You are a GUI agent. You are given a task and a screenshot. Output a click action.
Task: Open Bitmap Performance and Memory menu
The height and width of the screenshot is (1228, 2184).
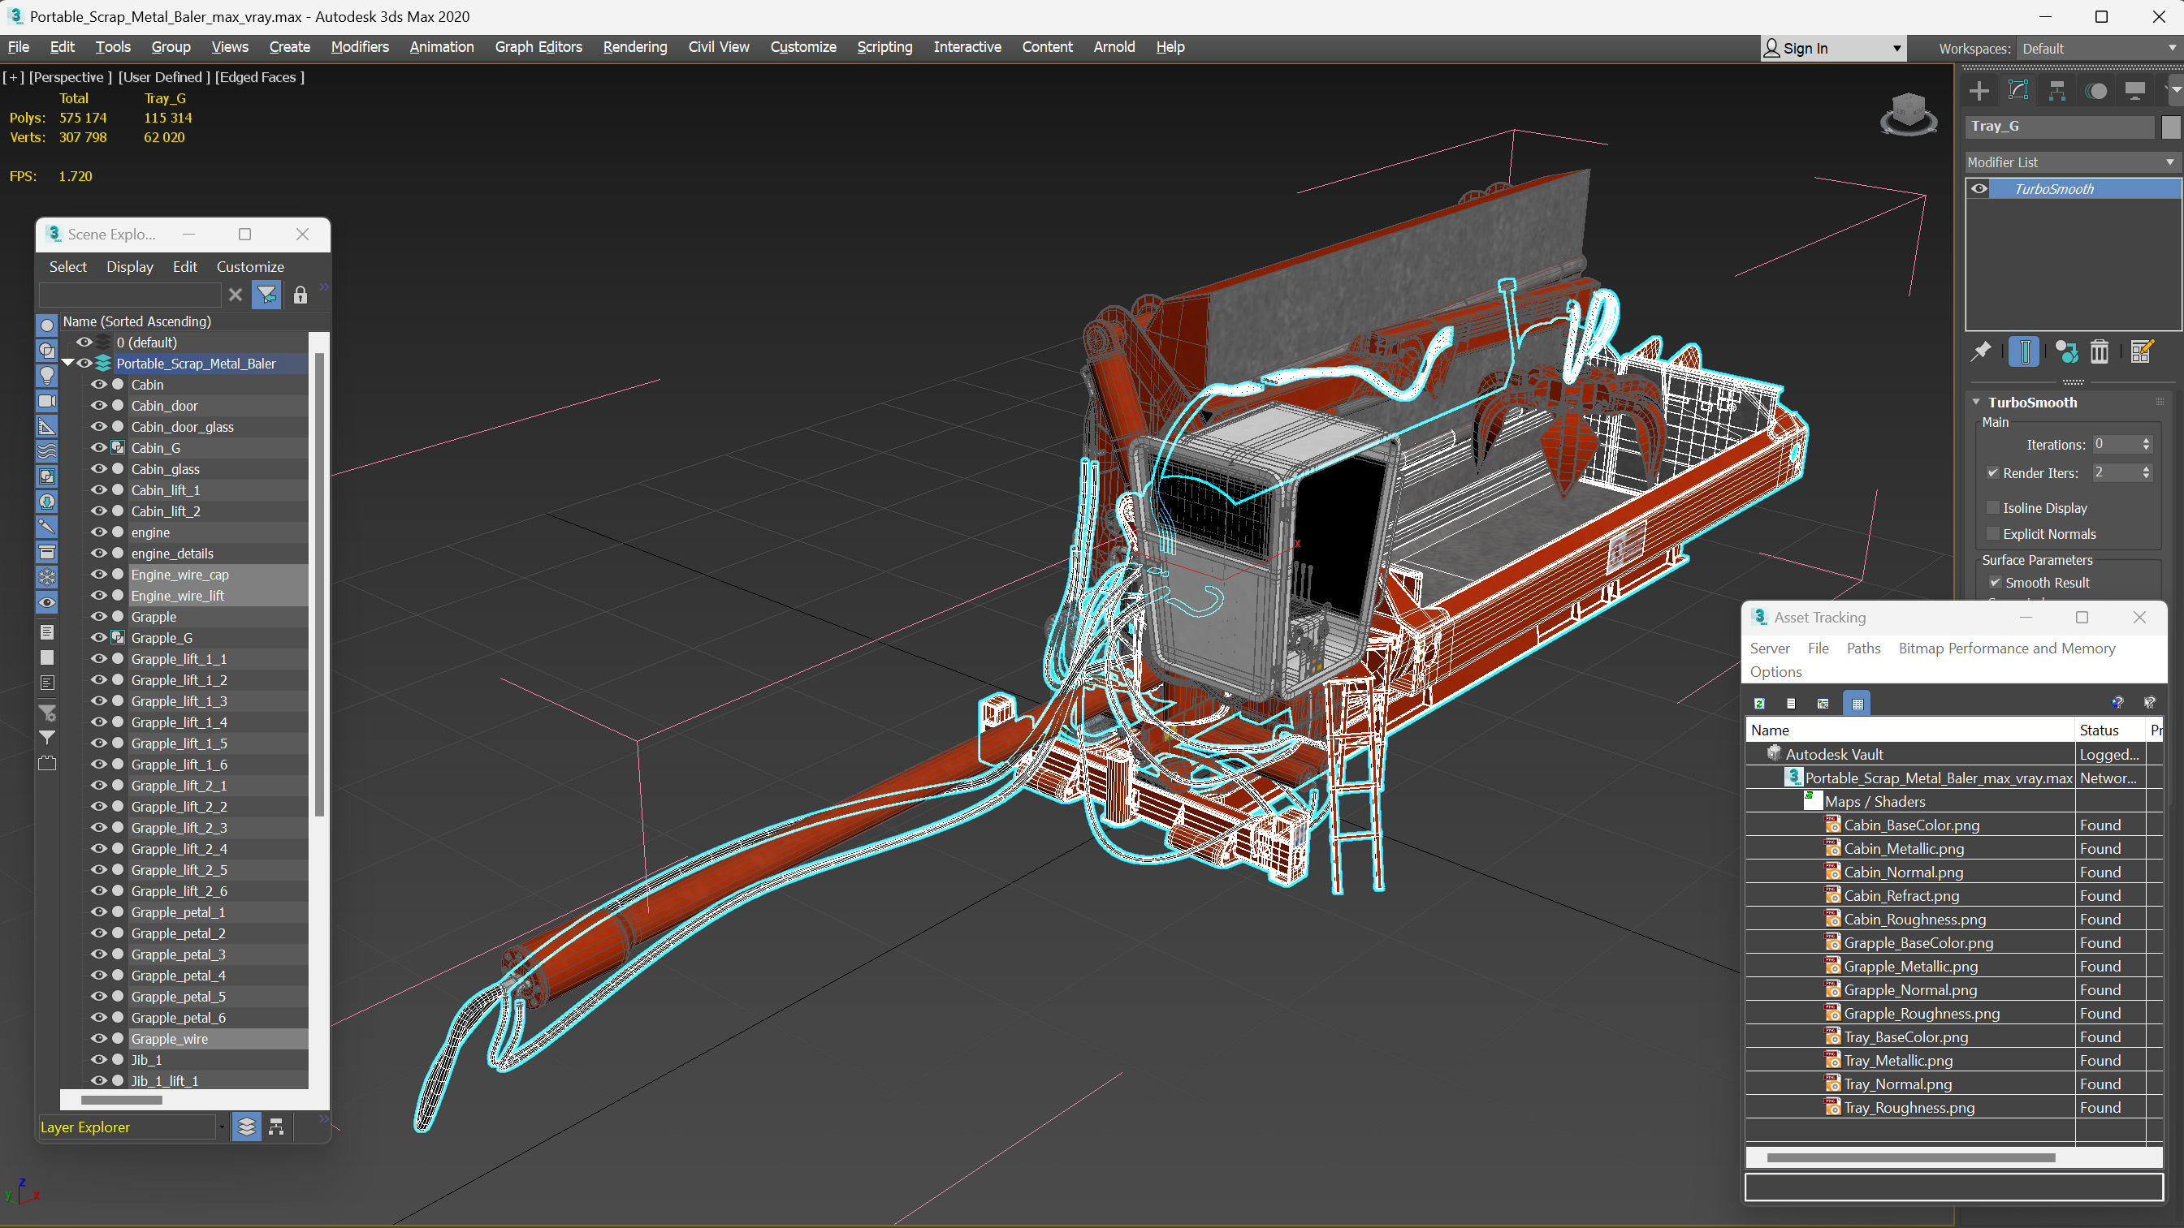(2007, 648)
